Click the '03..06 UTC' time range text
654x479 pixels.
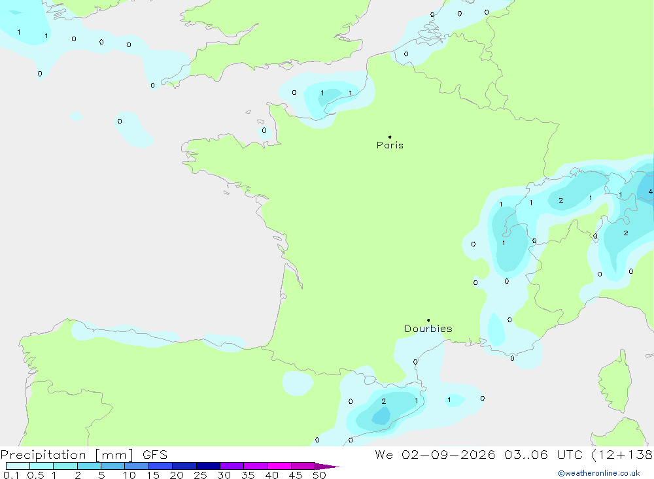pos(543,454)
